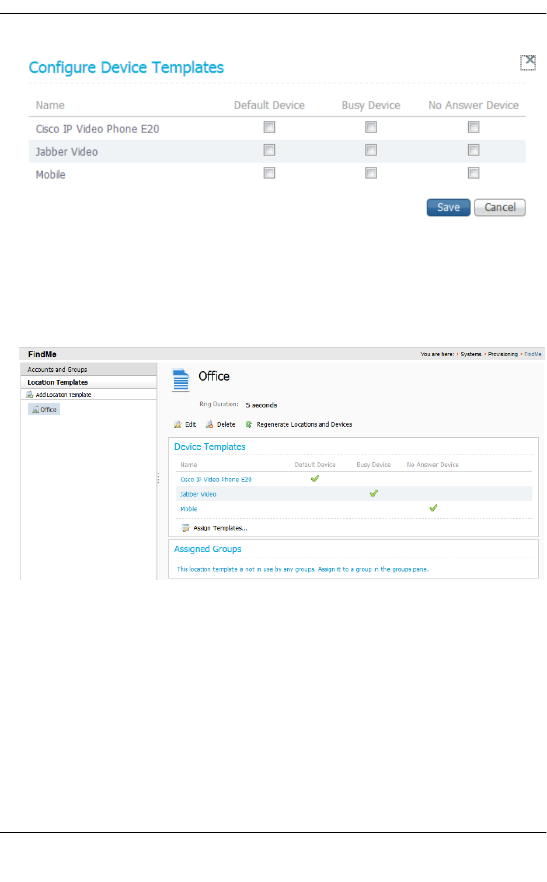Check Busy Device for Cisco IP Video Phone E20
The width and height of the screenshot is (547, 882).
coord(371,127)
